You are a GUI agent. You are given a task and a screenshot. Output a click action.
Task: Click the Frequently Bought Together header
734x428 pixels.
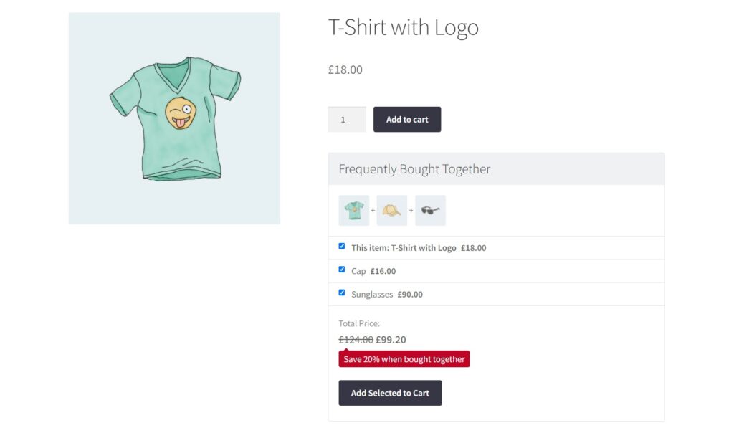coord(414,168)
